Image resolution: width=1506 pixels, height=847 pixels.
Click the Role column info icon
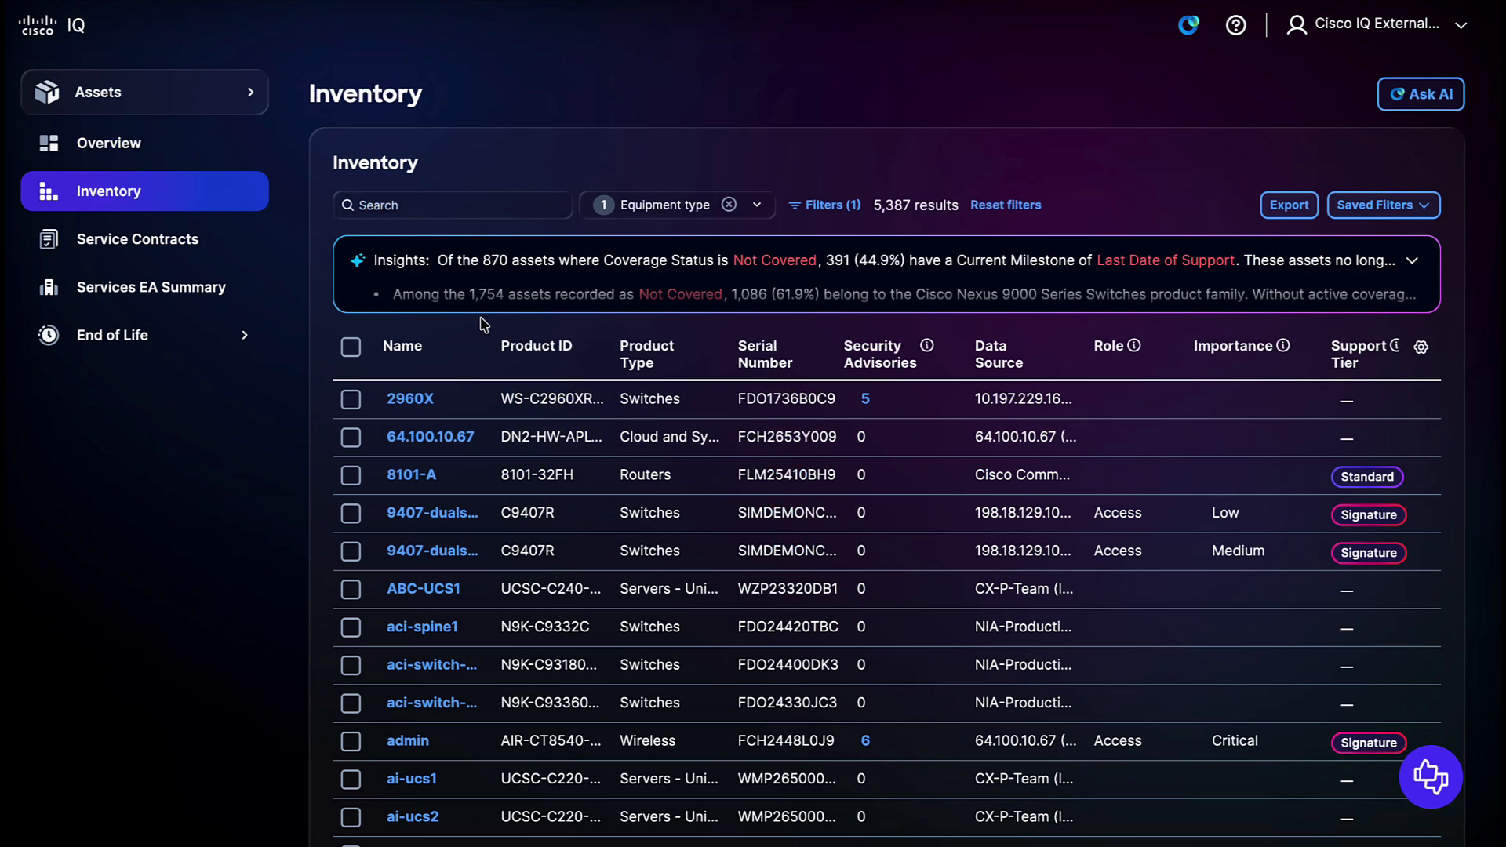tap(1134, 345)
